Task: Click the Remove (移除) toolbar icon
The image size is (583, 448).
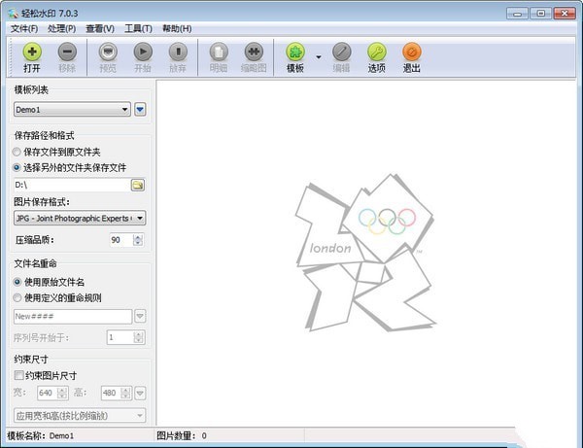Action: [x=67, y=52]
